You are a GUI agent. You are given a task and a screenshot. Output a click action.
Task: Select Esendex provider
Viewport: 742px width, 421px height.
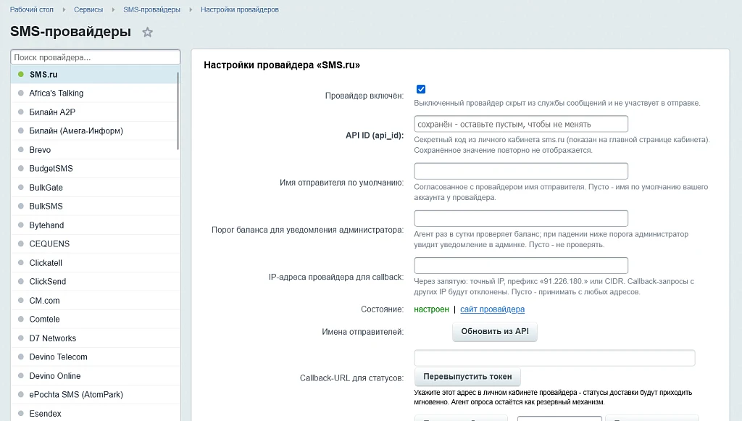click(x=93, y=413)
